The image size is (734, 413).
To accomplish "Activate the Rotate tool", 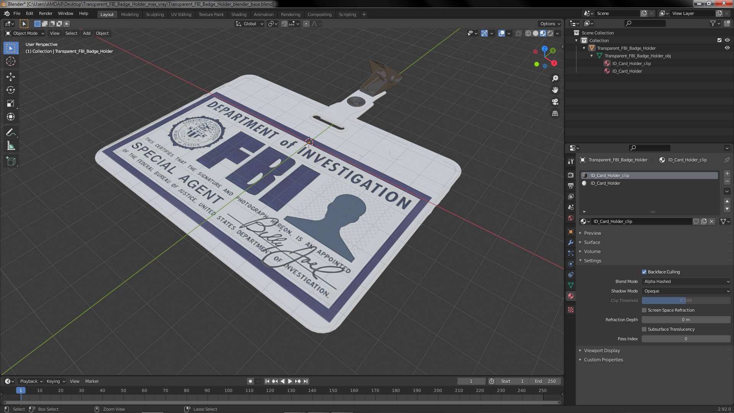I will tap(11, 90).
